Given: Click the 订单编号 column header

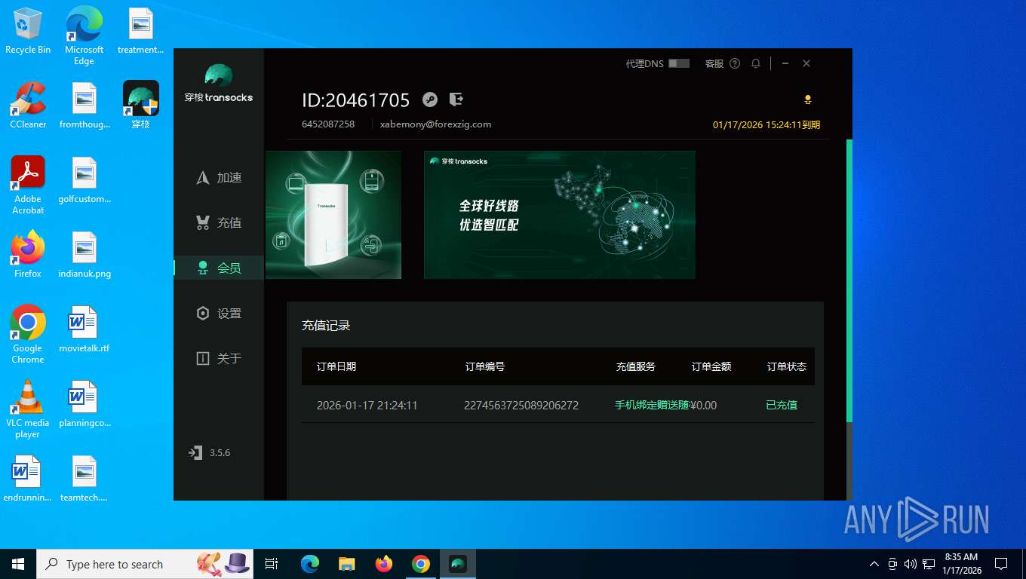Looking at the screenshot, I should pyautogui.click(x=485, y=366).
